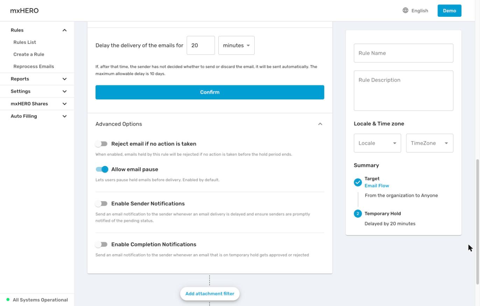Click the blue Confirm button
The height and width of the screenshot is (306, 480).
click(210, 92)
